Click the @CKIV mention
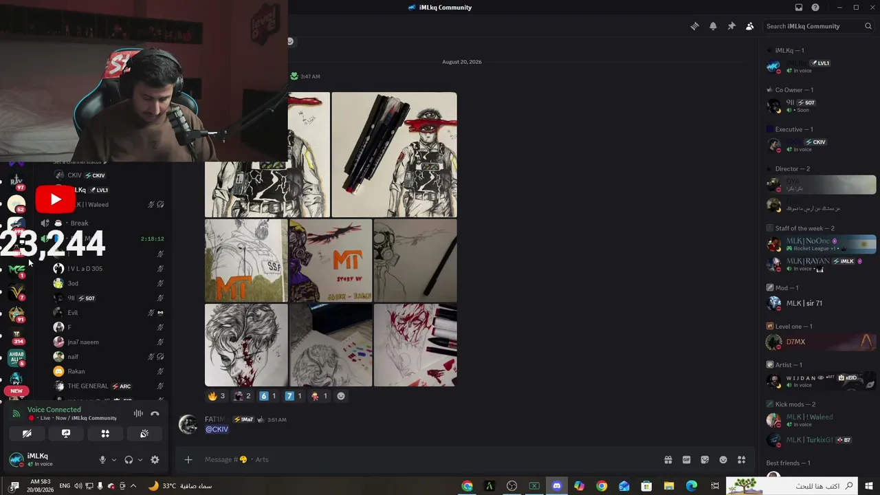 [x=217, y=430]
